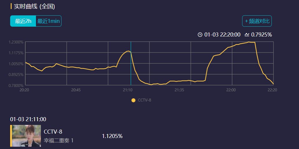This screenshot has width=299, height=149.
Task: Click the CCTV-8 channel name in the program row
Action: pyautogui.click(x=53, y=132)
